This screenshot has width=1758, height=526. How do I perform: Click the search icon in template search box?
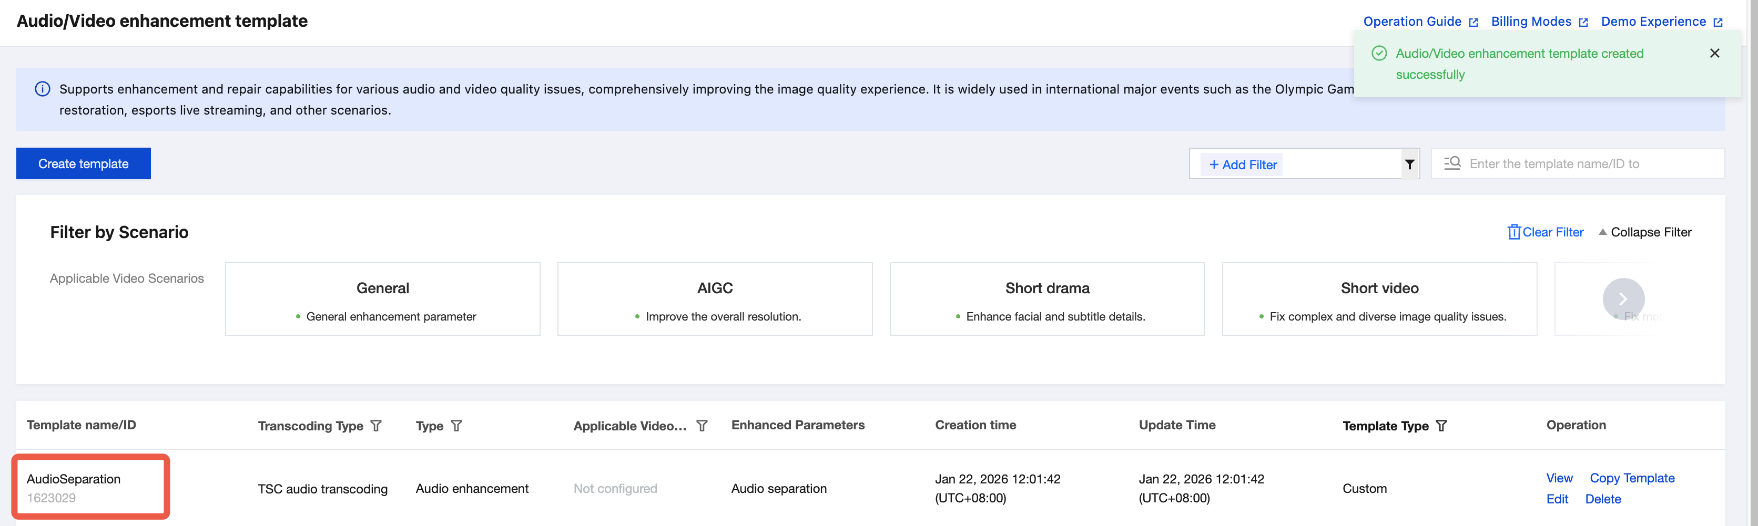1452,164
